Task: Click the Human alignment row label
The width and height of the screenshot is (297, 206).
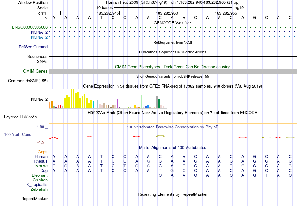Action: coord(41,157)
